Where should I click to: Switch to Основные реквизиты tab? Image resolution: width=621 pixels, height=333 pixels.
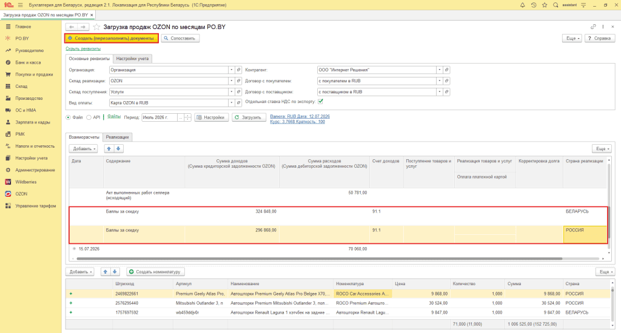(89, 59)
